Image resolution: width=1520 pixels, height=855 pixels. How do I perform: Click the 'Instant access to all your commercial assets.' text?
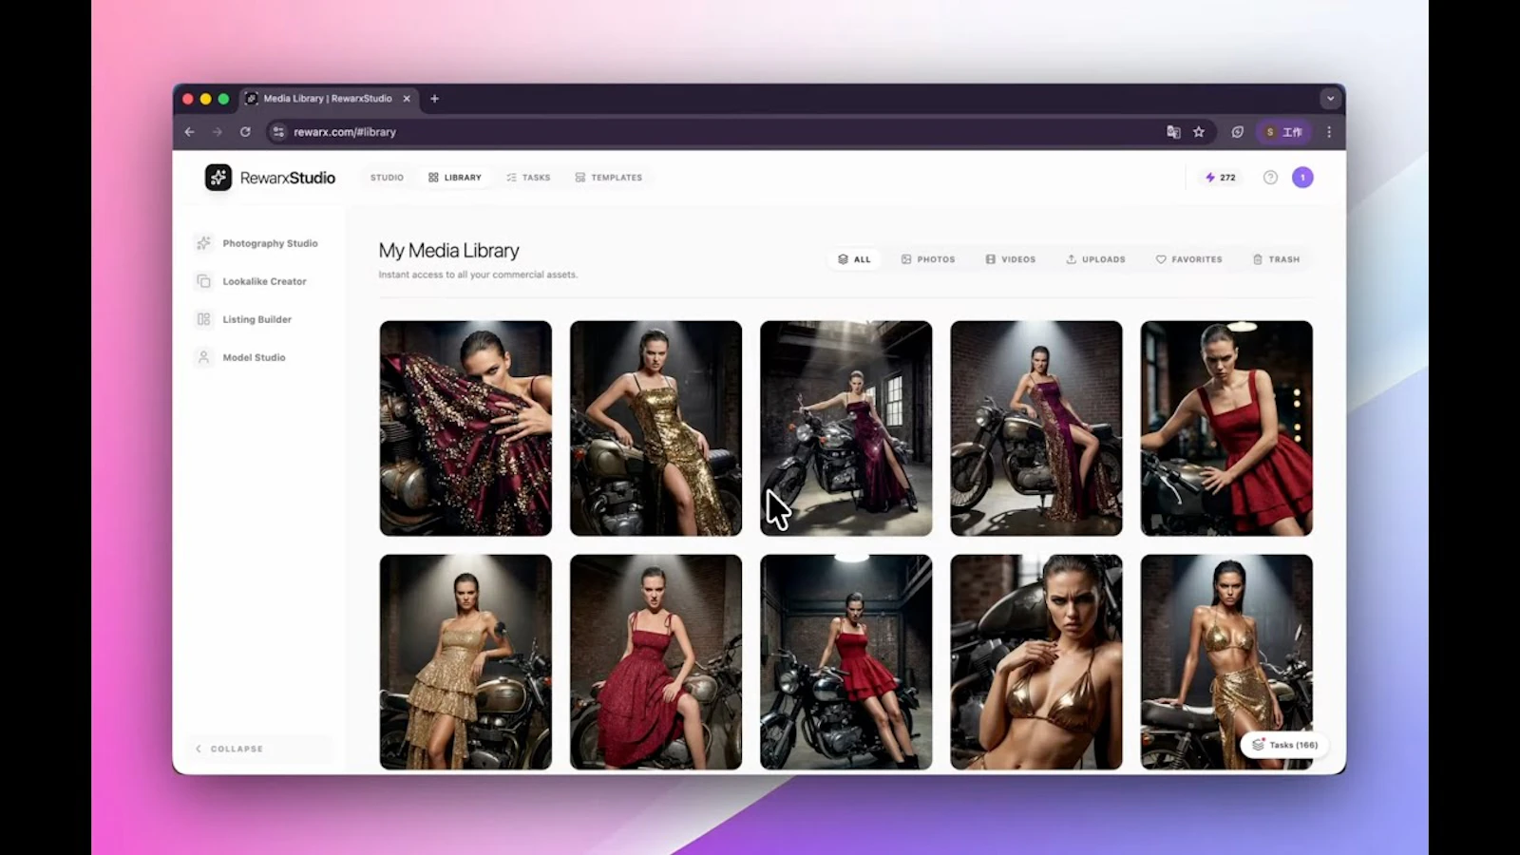tap(478, 275)
